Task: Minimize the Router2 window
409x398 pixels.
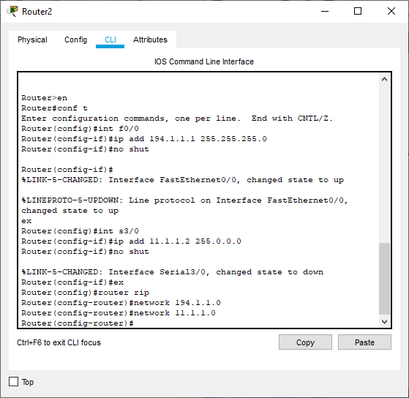Action: pyautogui.click(x=325, y=11)
